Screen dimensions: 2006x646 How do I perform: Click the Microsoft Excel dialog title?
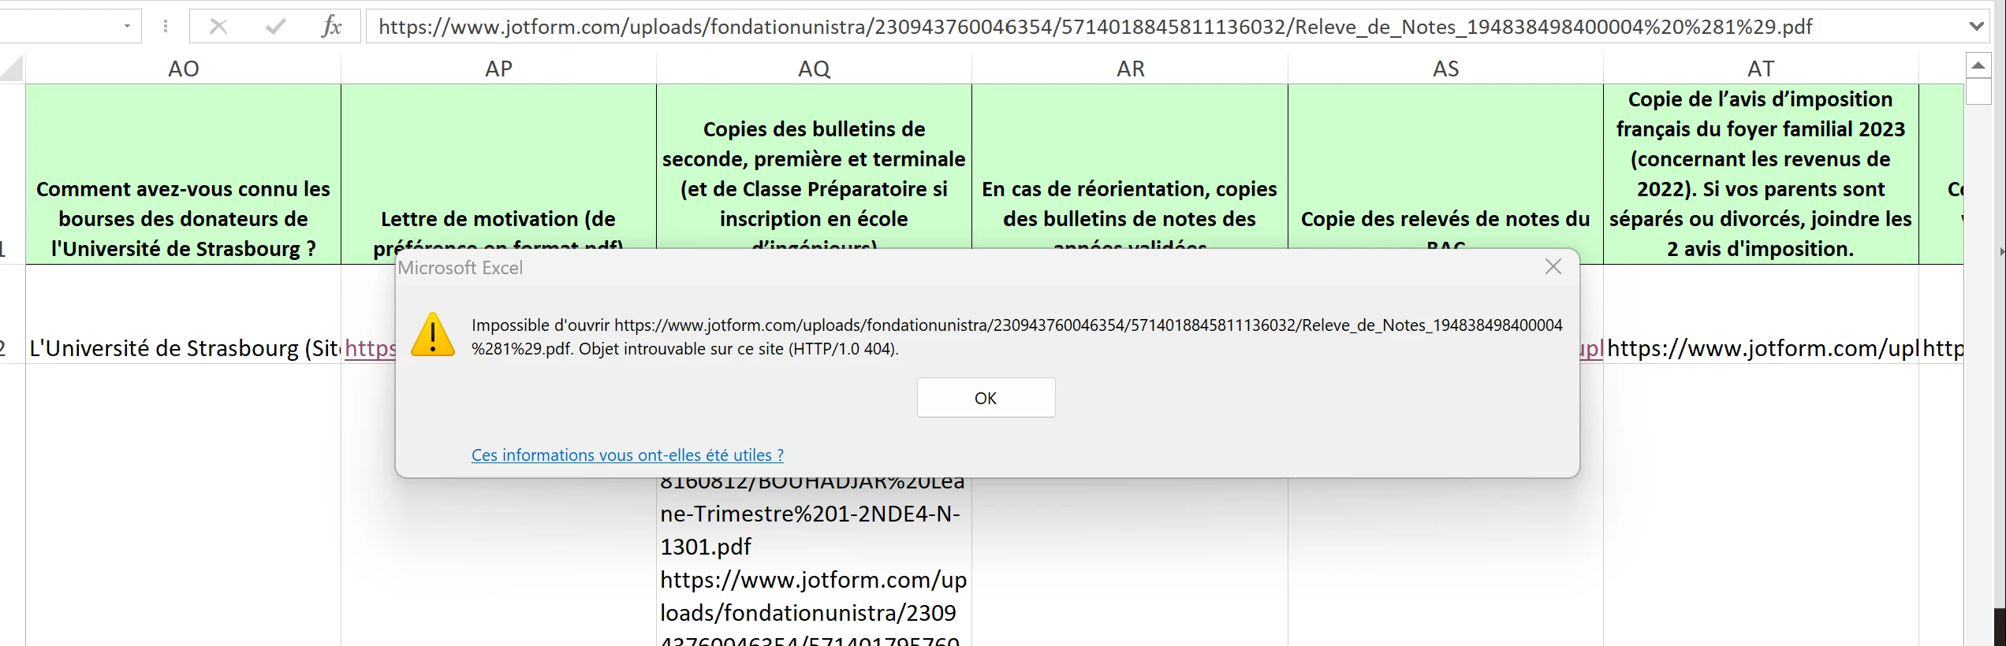460,268
